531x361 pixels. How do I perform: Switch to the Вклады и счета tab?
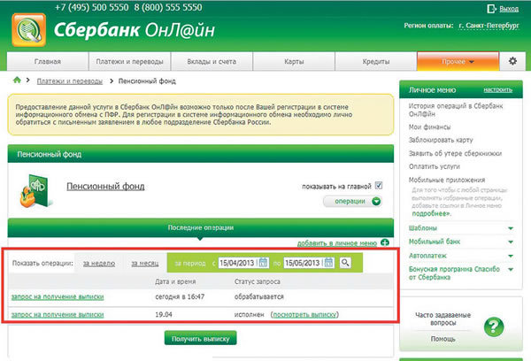[212, 61]
